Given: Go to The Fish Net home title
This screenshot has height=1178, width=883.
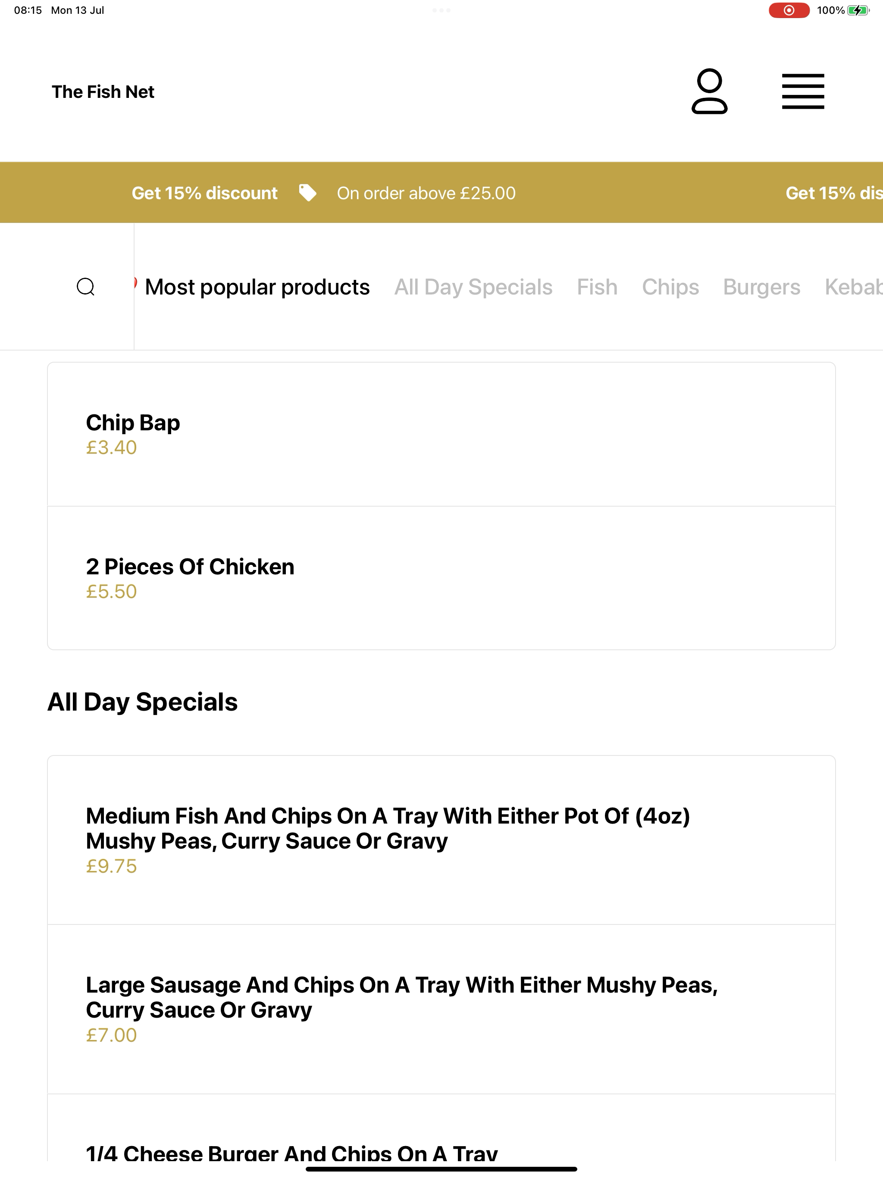Looking at the screenshot, I should pyautogui.click(x=103, y=91).
